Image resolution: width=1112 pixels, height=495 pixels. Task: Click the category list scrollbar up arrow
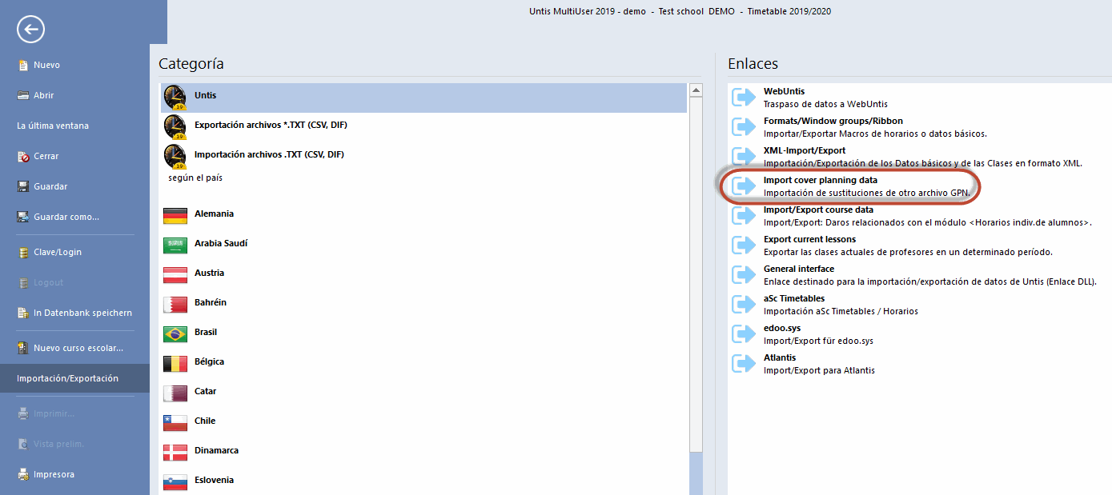pos(696,90)
